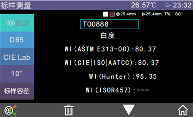Click the 25.4mm light beam icon
The height and width of the screenshot is (117, 193).
[x=143, y=14]
